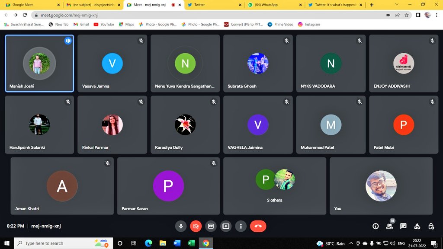
Task: Open chat with everyone icon
Action: click(x=403, y=226)
